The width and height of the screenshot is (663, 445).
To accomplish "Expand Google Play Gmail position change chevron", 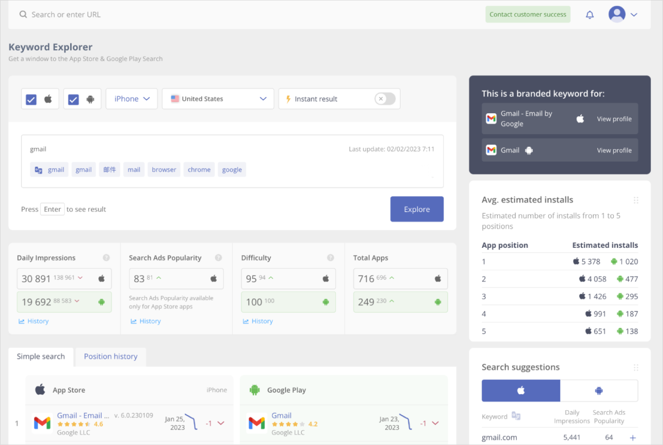I will click(435, 423).
